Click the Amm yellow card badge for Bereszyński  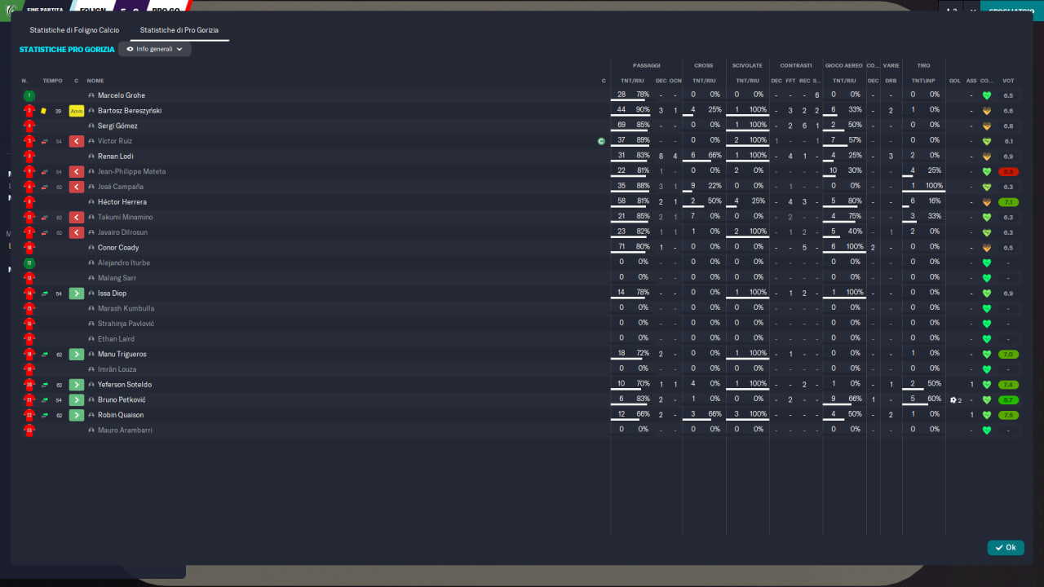tap(77, 111)
